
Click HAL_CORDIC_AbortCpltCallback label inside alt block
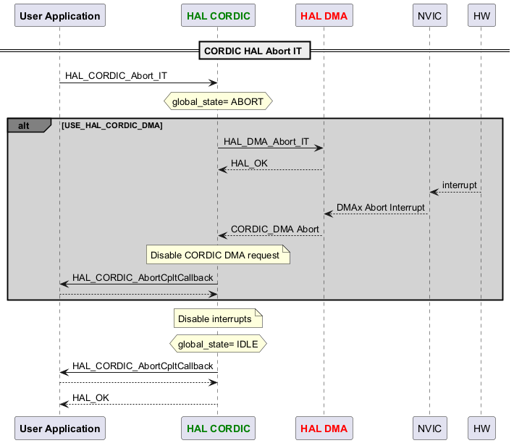point(143,277)
